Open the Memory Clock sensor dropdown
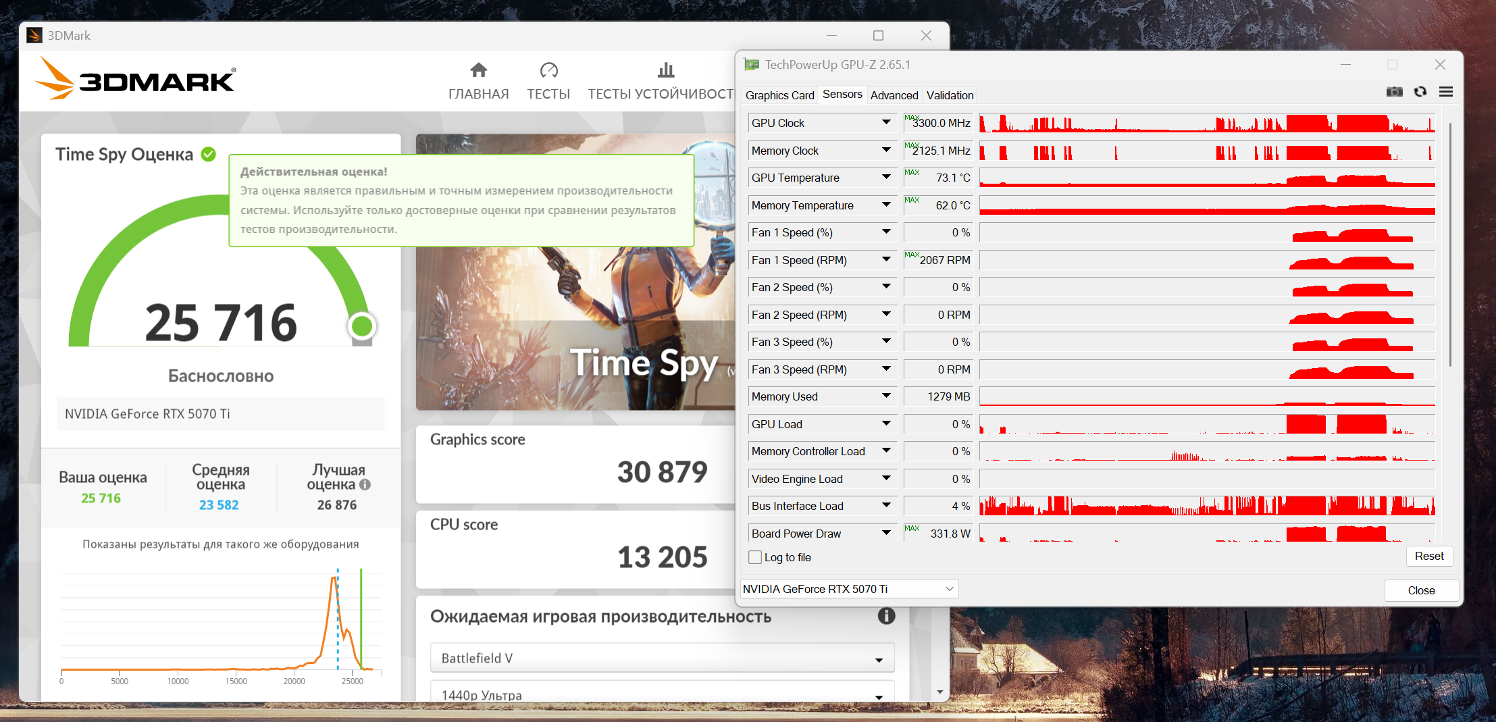This screenshot has width=1496, height=722. pyautogui.click(x=886, y=151)
